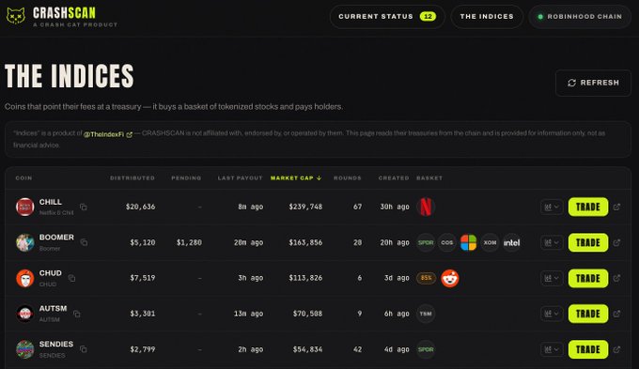Click the Current Status count badge 12
639x369 pixels.
pyautogui.click(x=428, y=17)
